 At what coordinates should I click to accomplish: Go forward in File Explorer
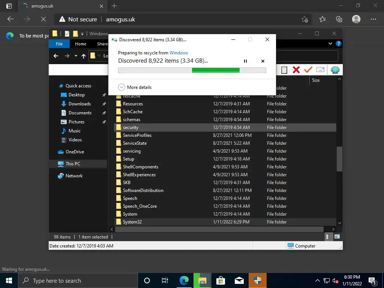pos(67,56)
